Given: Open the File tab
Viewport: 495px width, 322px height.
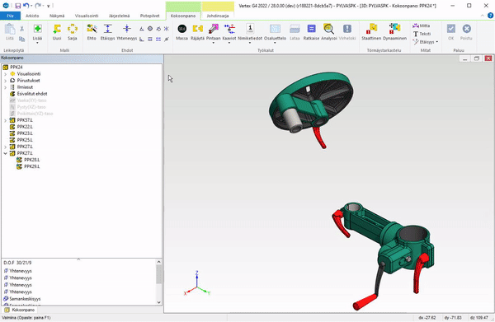Looking at the screenshot, I should 10,16.
